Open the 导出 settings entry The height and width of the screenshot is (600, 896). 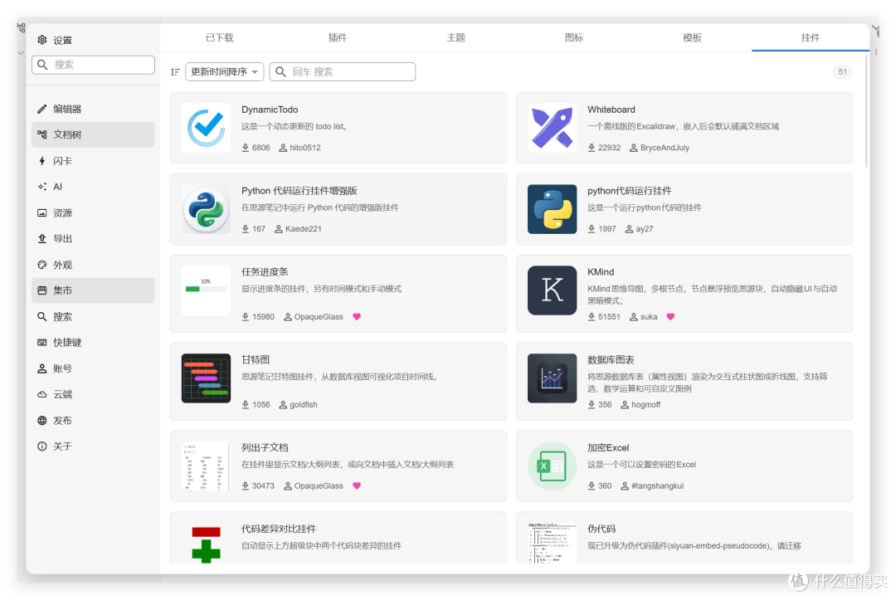[93, 238]
